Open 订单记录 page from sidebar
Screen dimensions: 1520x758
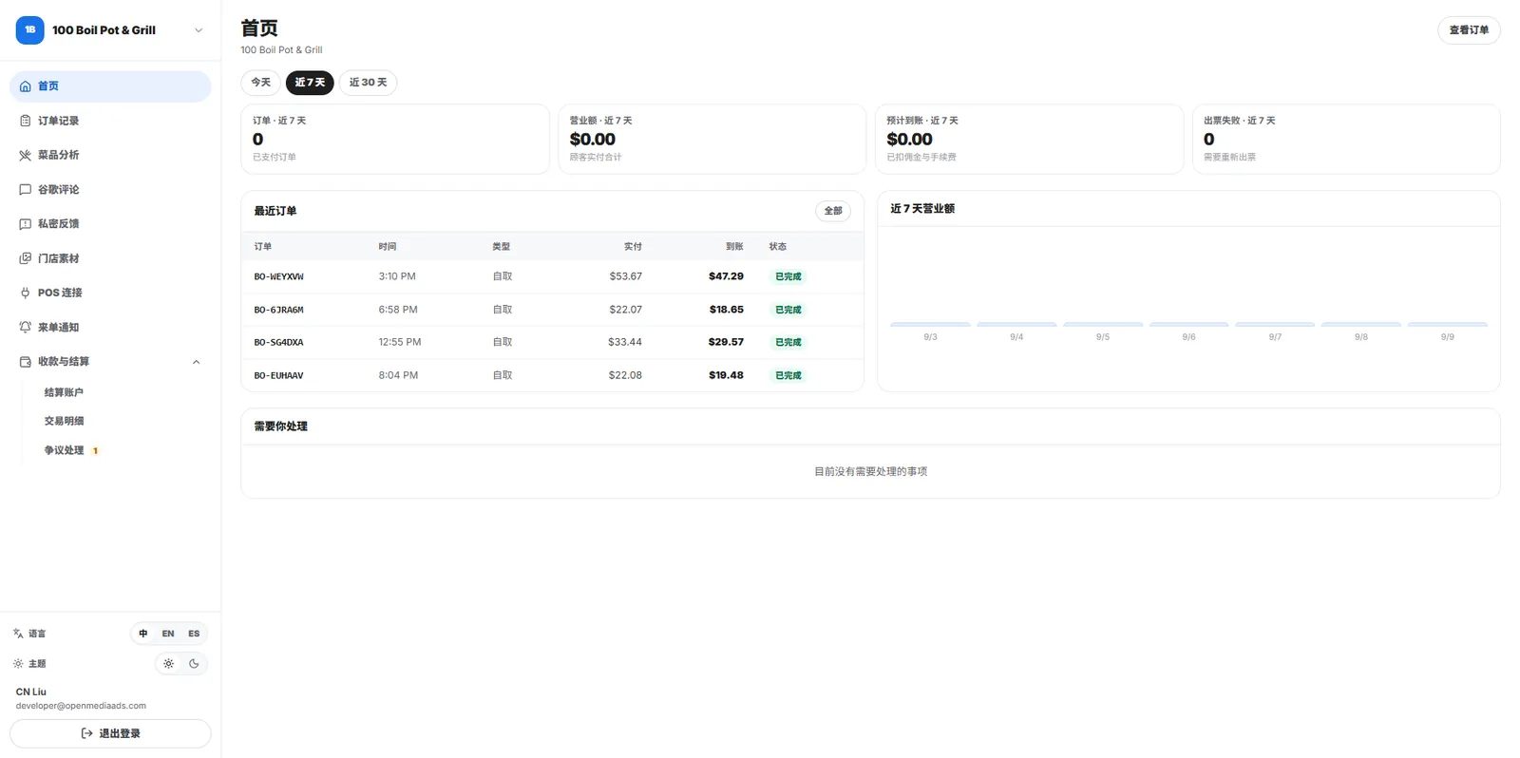pos(110,121)
